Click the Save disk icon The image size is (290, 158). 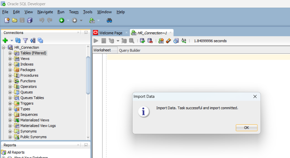pyautogui.click(x=22, y=20)
